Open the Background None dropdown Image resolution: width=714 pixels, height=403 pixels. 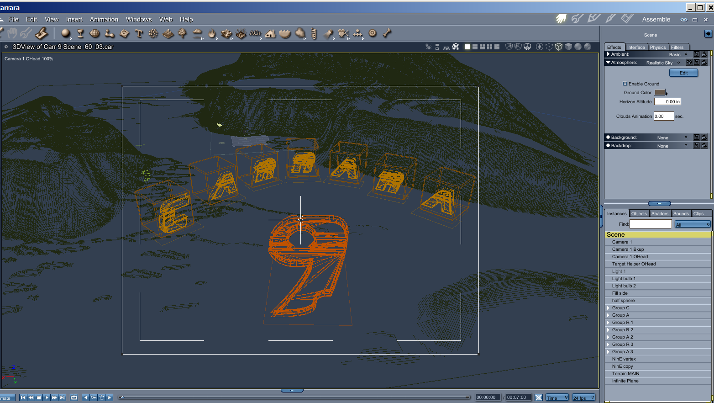pyautogui.click(x=672, y=138)
